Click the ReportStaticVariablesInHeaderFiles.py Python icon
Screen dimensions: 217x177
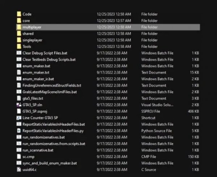tap(19, 131)
